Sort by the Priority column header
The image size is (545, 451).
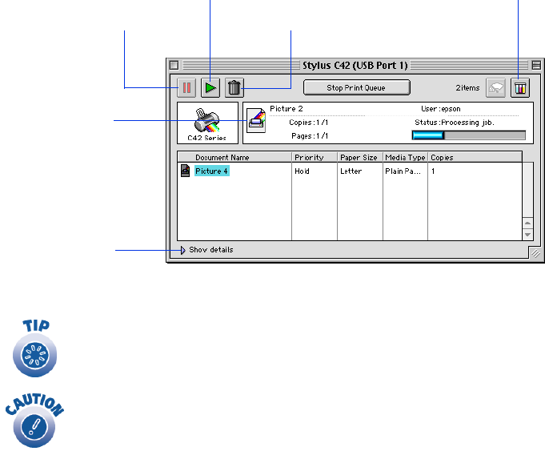(x=314, y=158)
